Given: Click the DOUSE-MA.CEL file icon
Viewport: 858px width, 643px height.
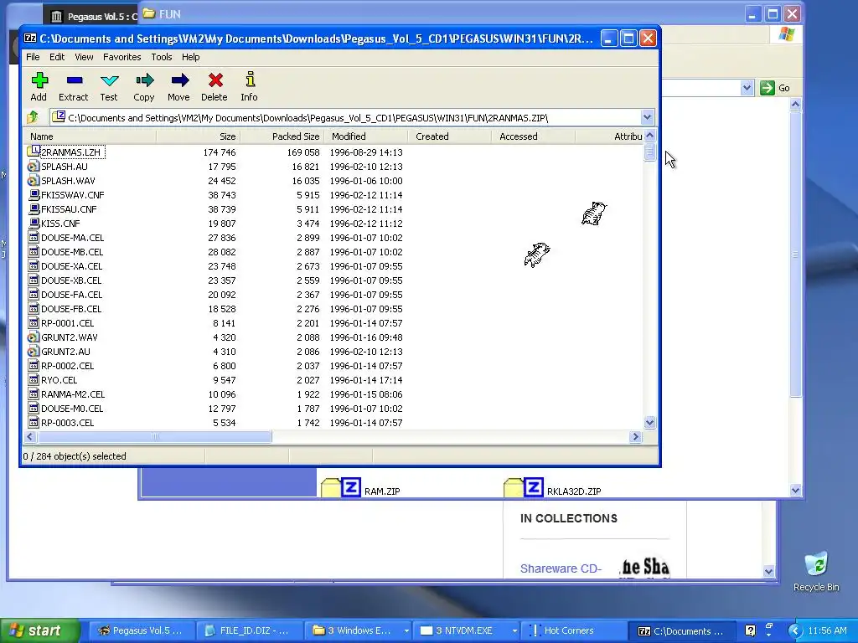Looking at the screenshot, I should pos(34,237).
